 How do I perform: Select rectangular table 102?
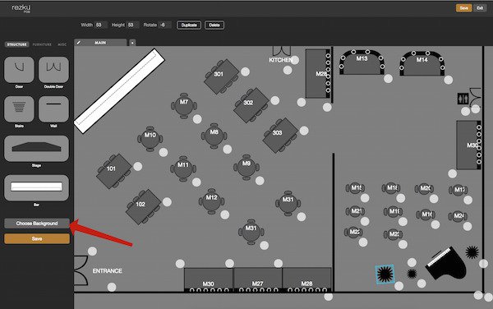tap(143, 206)
